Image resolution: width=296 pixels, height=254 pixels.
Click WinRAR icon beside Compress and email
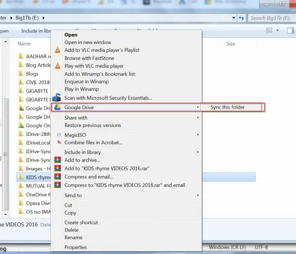58,176
